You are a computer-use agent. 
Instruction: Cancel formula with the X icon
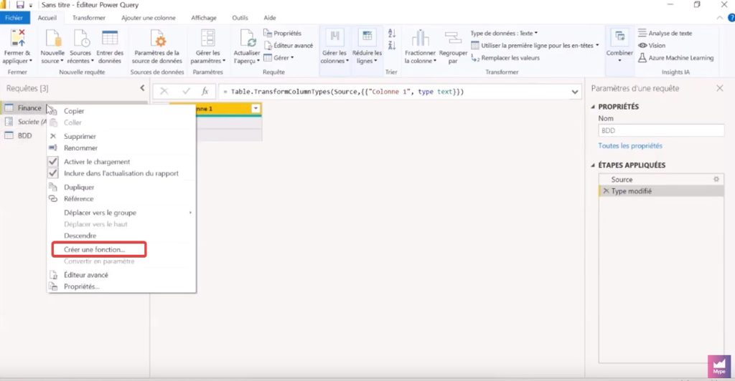click(164, 91)
